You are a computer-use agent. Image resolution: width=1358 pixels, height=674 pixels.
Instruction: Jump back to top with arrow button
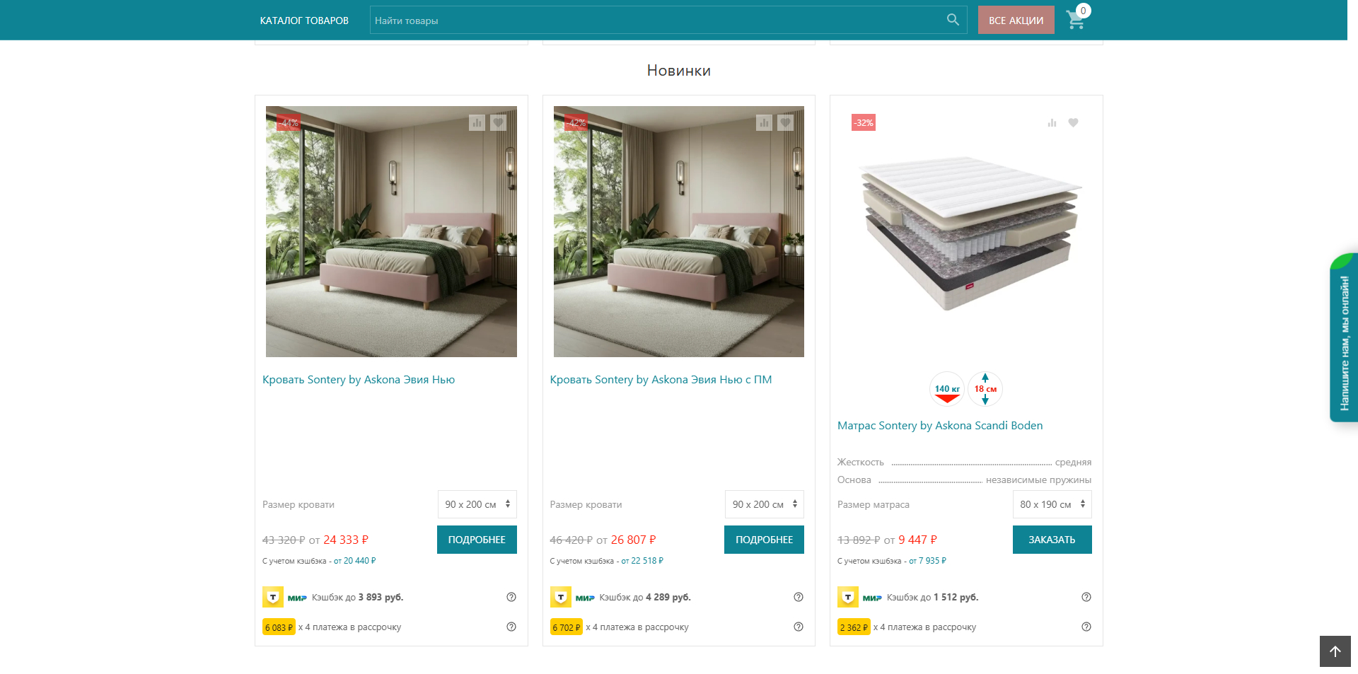click(x=1335, y=651)
